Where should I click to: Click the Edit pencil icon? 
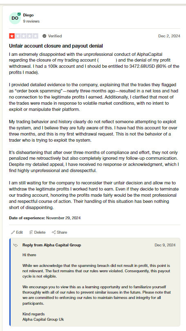click(13, 232)
